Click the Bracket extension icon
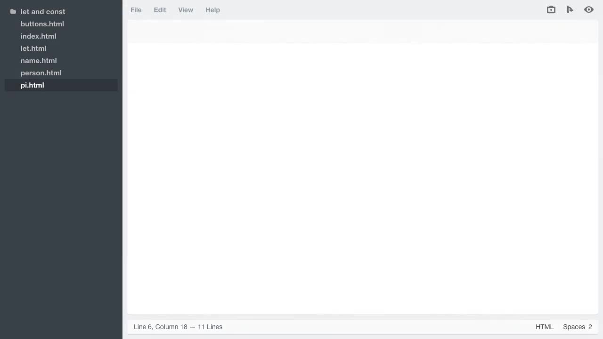Screen dimensions: 603x339 570,9
